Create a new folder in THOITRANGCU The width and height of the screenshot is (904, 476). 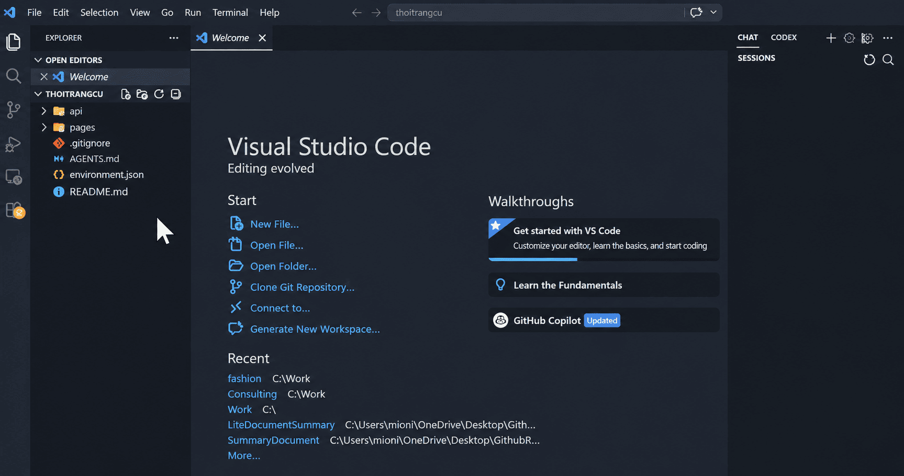142,94
